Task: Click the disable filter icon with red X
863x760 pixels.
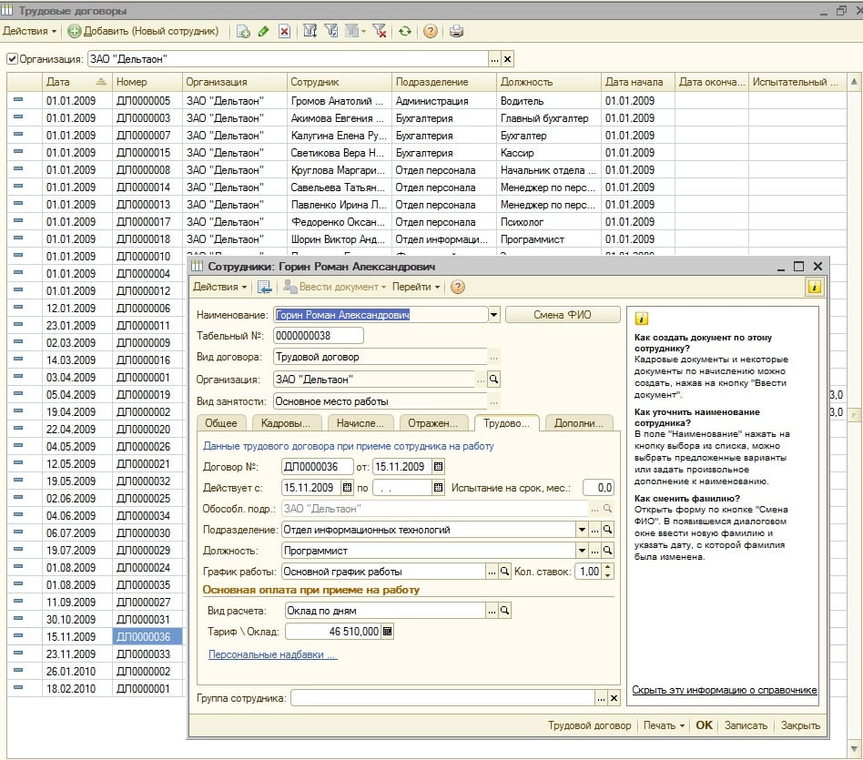Action: 380,31
